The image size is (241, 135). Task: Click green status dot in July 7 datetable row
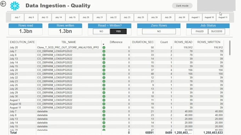(104, 111)
